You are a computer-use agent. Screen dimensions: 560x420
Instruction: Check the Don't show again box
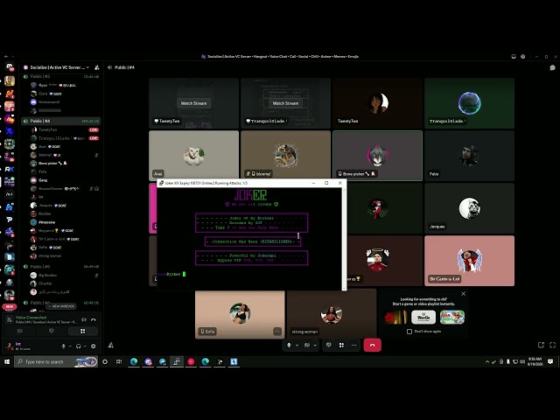coord(409,332)
